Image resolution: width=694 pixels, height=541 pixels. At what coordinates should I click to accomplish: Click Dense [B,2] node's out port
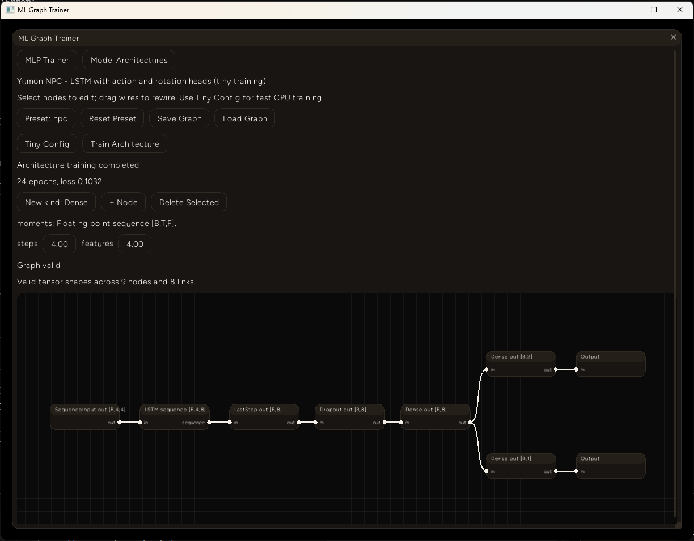[556, 369]
